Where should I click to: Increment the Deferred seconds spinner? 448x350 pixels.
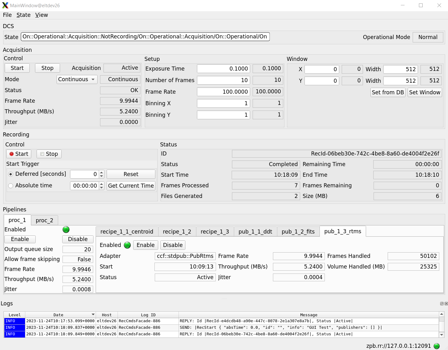[x=102, y=172]
